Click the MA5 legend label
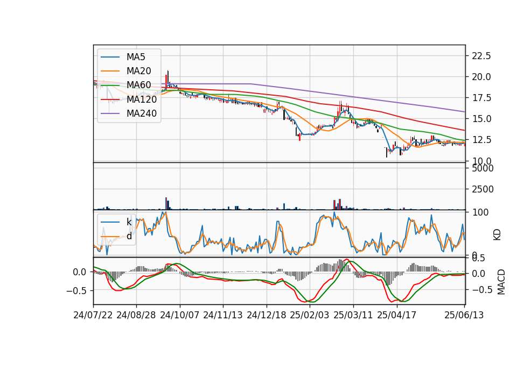Image resolution: width=517 pixels, height=371 pixels. pos(136,57)
